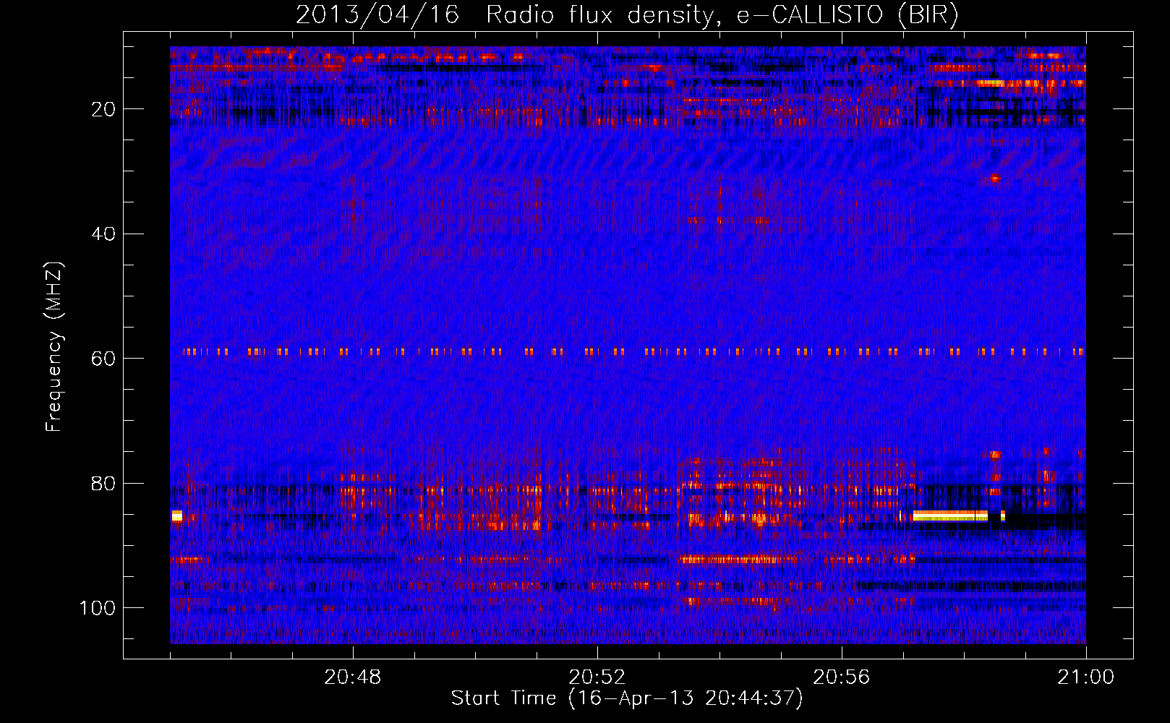Click the 21:00 time tick label
This screenshot has width=1170, height=723.
click(x=1086, y=677)
